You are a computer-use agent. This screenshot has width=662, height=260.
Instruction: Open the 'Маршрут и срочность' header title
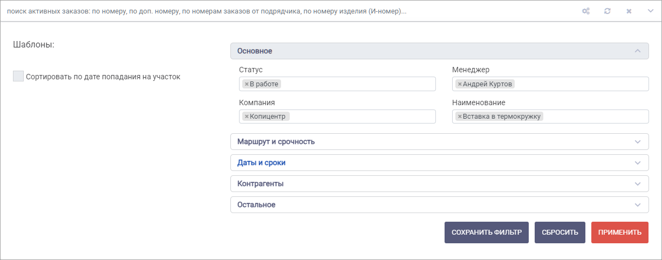pyautogui.click(x=276, y=141)
